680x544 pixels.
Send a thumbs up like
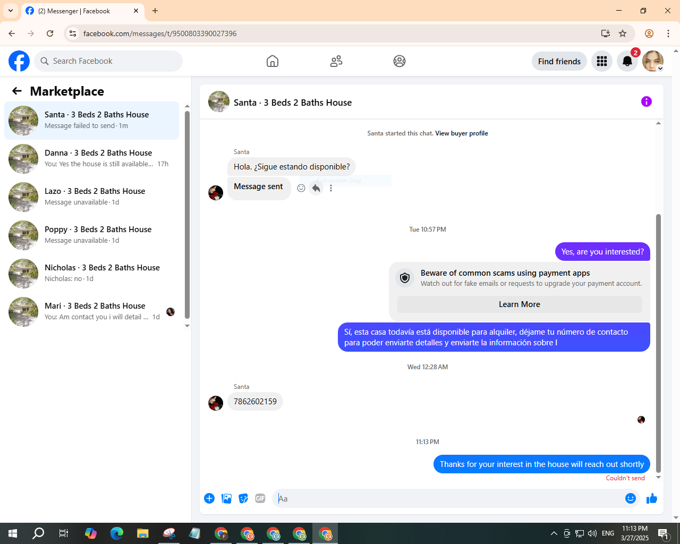[x=652, y=498]
